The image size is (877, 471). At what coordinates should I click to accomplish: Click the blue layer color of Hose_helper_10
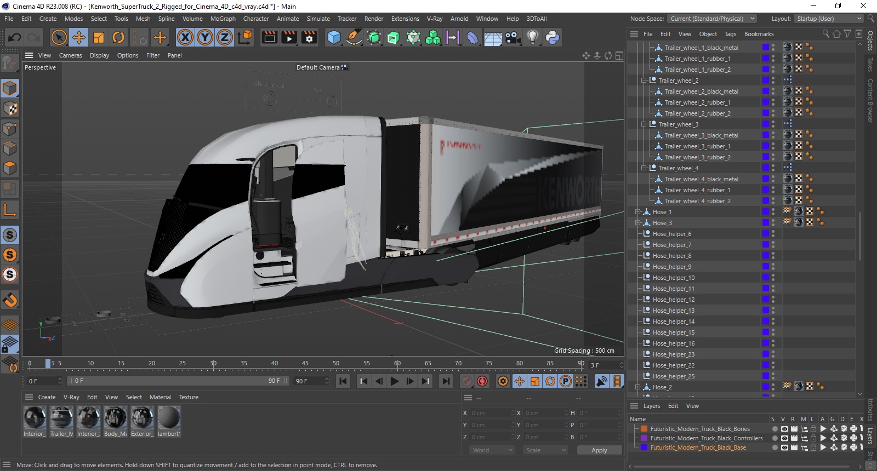point(766,278)
